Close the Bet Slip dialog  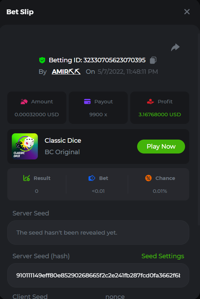(187, 12)
